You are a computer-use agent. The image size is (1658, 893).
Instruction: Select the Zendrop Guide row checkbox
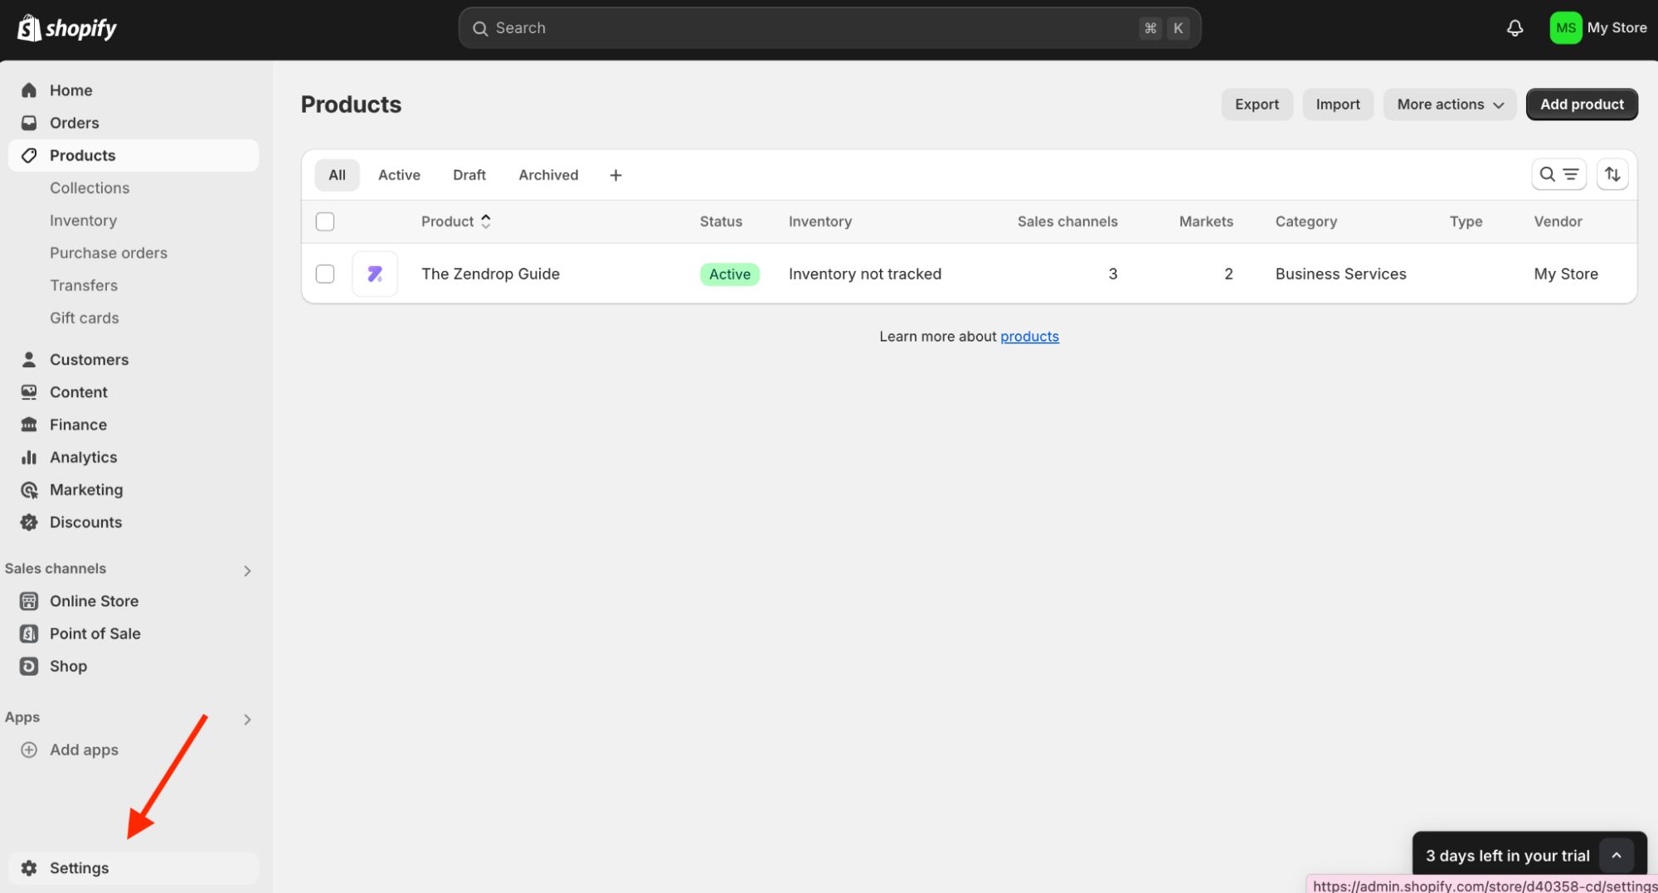pyautogui.click(x=325, y=274)
